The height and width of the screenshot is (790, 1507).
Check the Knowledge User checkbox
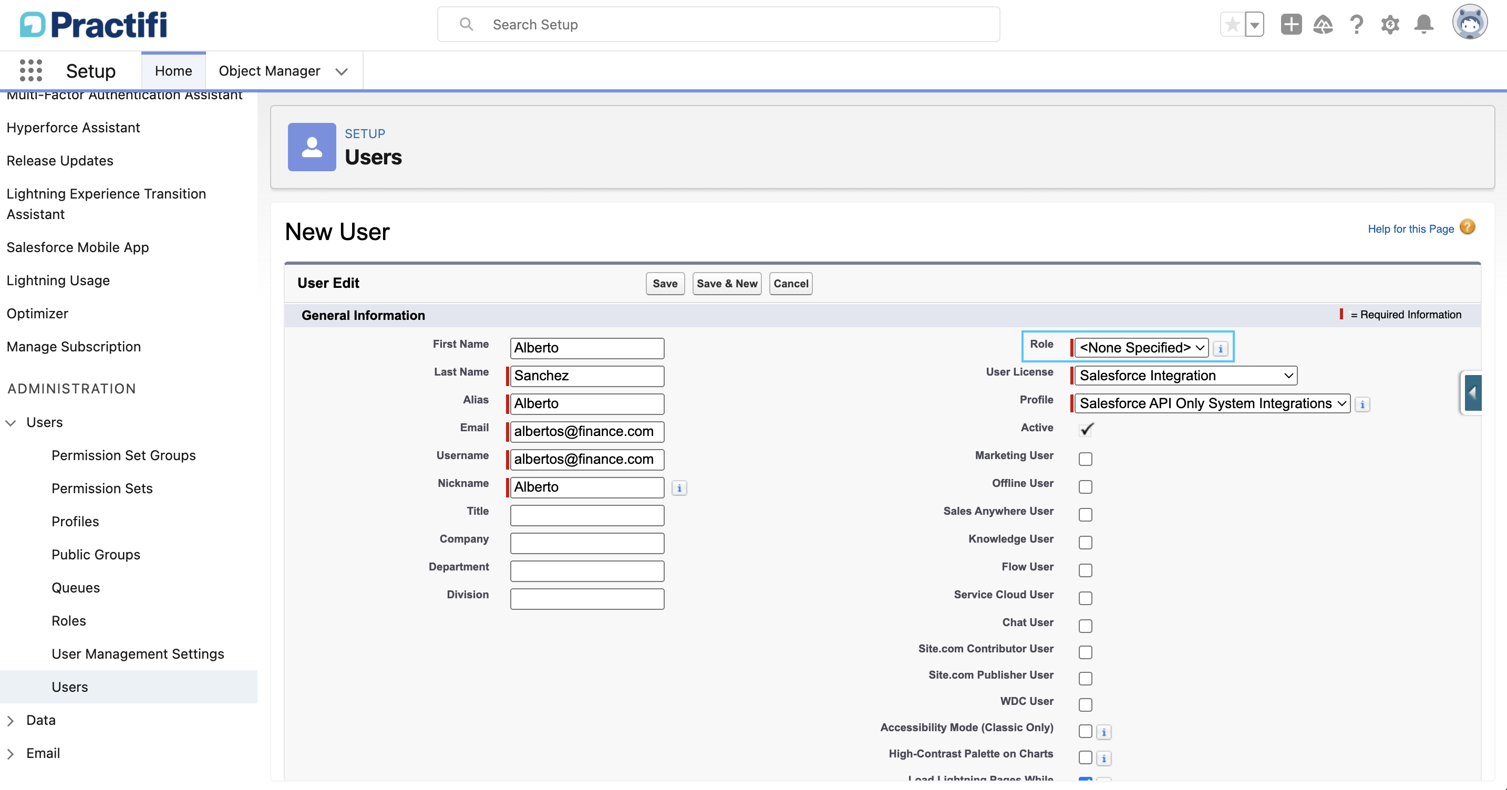(1085, 543)
